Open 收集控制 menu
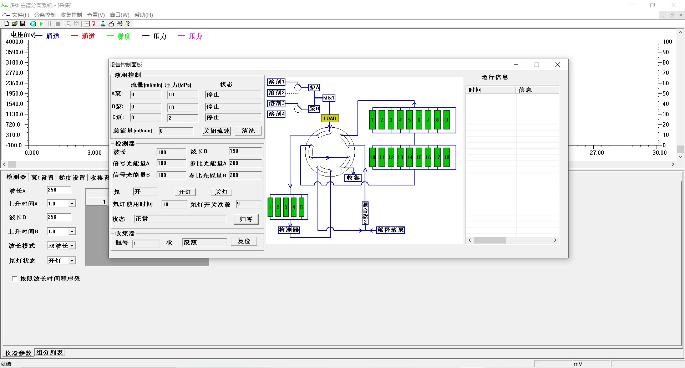The width and height of the screenshot is (685, 368). [x=71, y=15]
